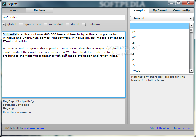Enable the extended checkbox
The image size is (196, 137).
[46, 25]
